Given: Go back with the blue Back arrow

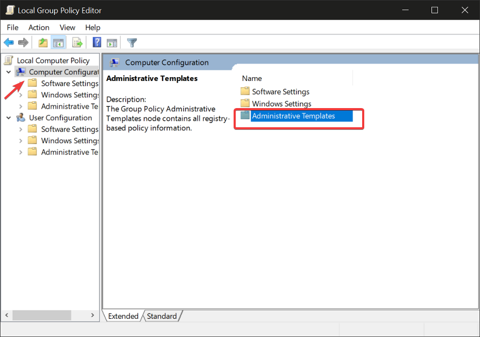Looking at the screenshot, I should tap(9, 43).
